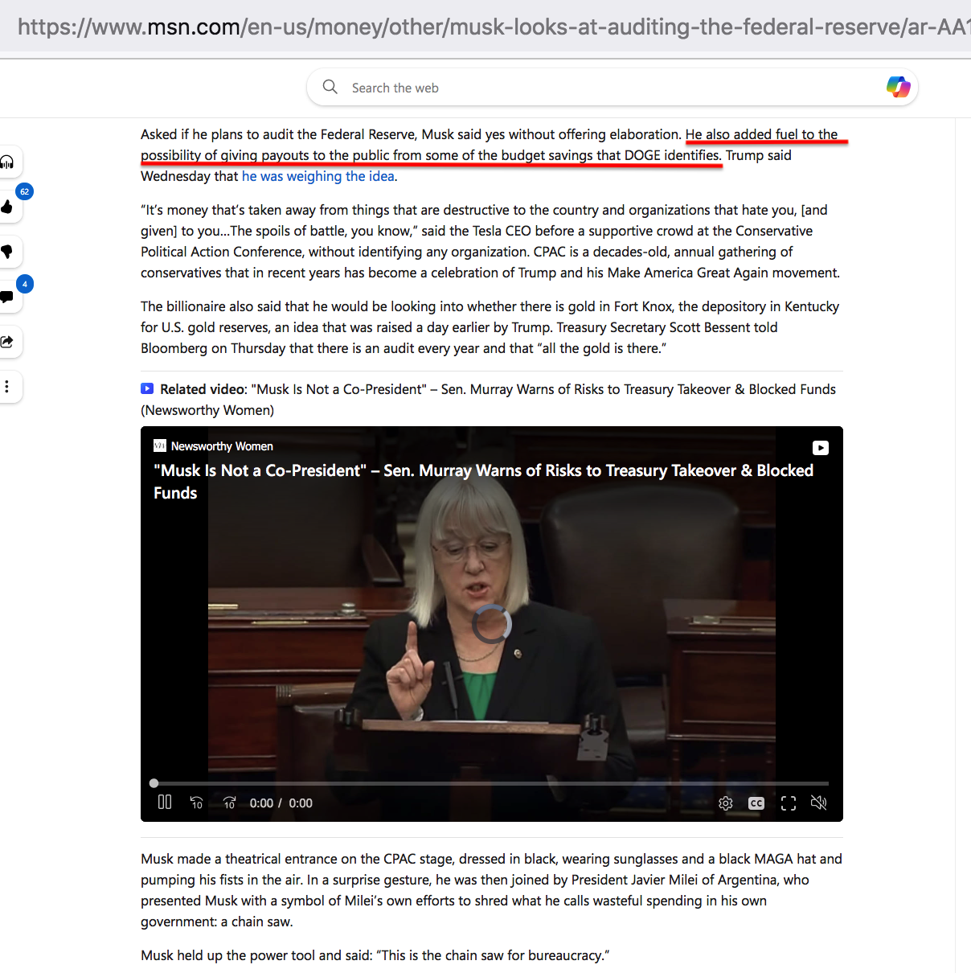Rewind the video 10 seconds
The width and height of the screenshot is (971, 973).
[197, 803]
